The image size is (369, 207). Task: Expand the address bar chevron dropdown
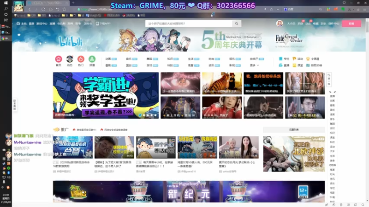pyautogui.click(x=278, y=9)
